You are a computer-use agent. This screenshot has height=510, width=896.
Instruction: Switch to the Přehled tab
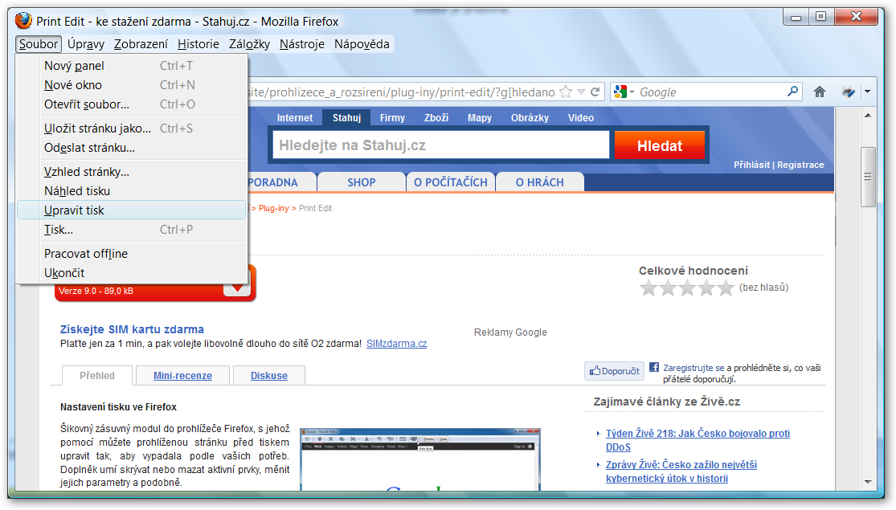(x=97, y=376)
